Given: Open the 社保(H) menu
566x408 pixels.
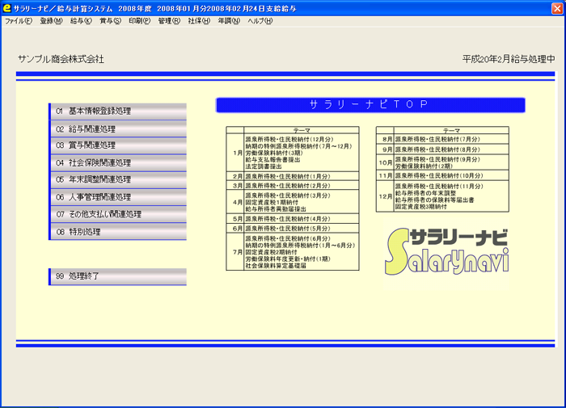Looking at the screenshot, I should [200, 20].
